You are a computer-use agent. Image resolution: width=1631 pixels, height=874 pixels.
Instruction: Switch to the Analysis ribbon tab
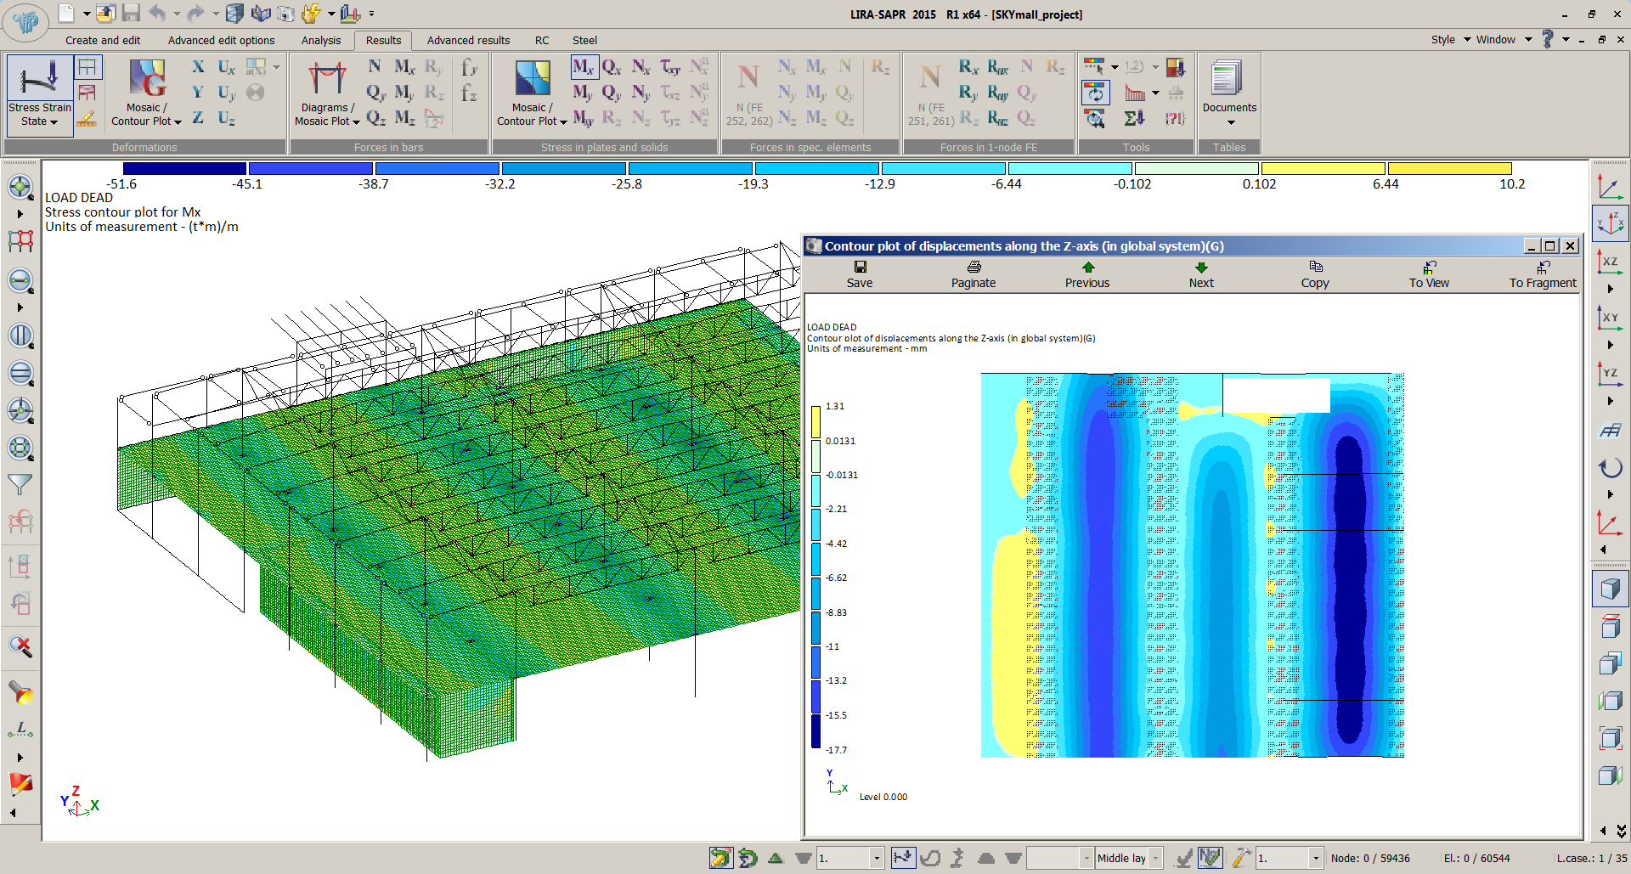[x=320, y=40]
